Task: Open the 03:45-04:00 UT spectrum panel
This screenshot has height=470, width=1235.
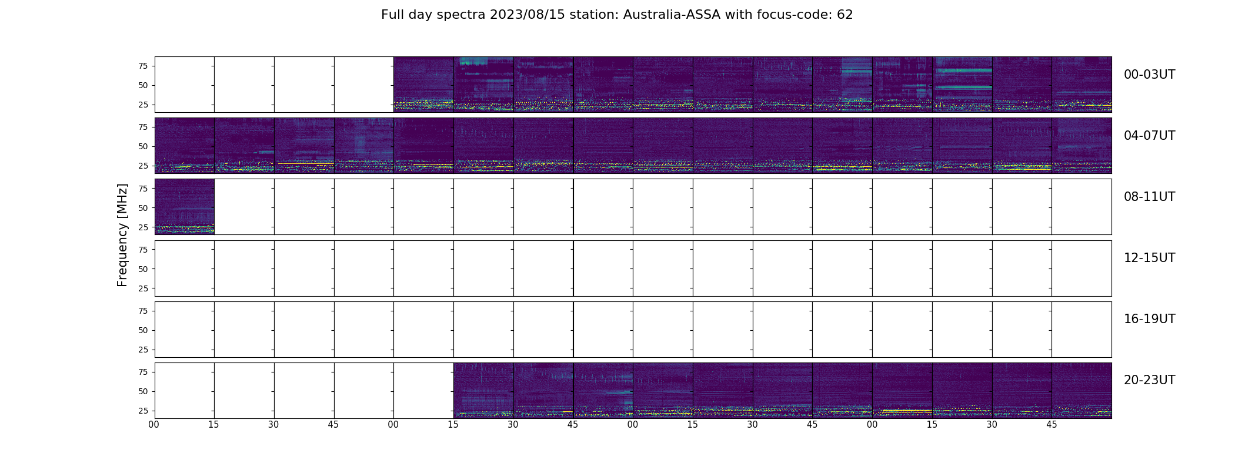Action: point(1082,85)
